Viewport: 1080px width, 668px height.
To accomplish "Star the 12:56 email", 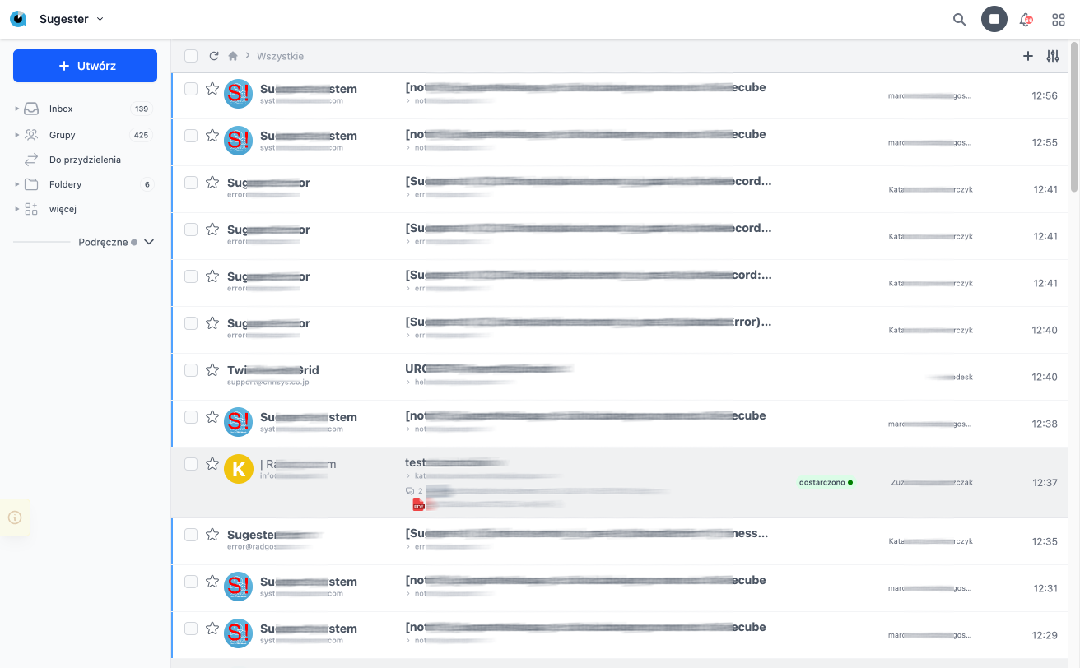I will point(212,89).
